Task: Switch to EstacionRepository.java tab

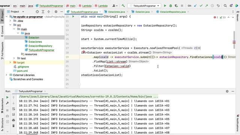Action: 173,12
